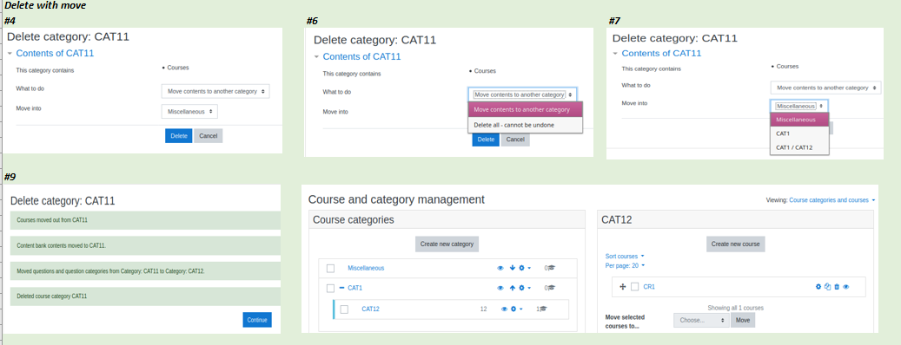Select the CAT12 category checkbox
Image resolution: width=901 pixels, height=345 pixels.
pyautogui.click(x=344, y=309)
